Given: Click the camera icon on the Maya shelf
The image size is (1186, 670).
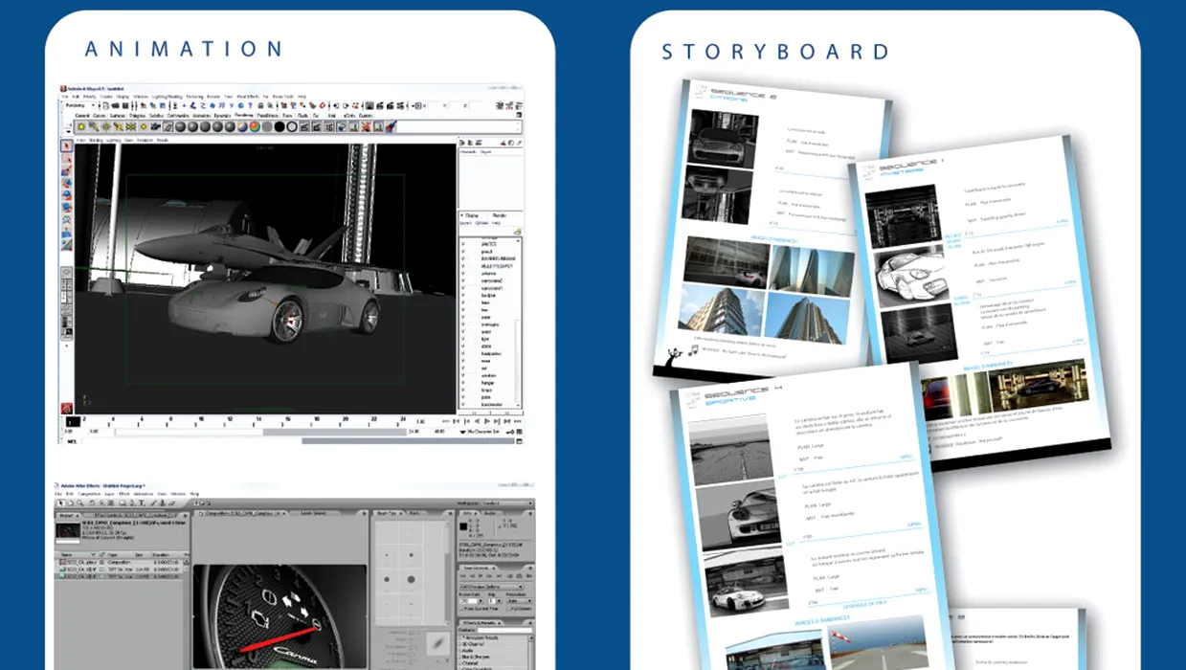Looking at the screenshot, I should 155,127.
